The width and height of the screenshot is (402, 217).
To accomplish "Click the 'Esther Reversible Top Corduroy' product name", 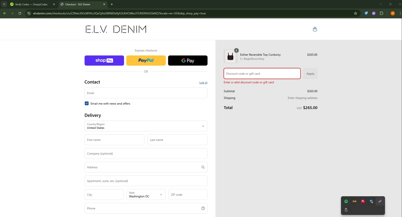I will 260,55.
